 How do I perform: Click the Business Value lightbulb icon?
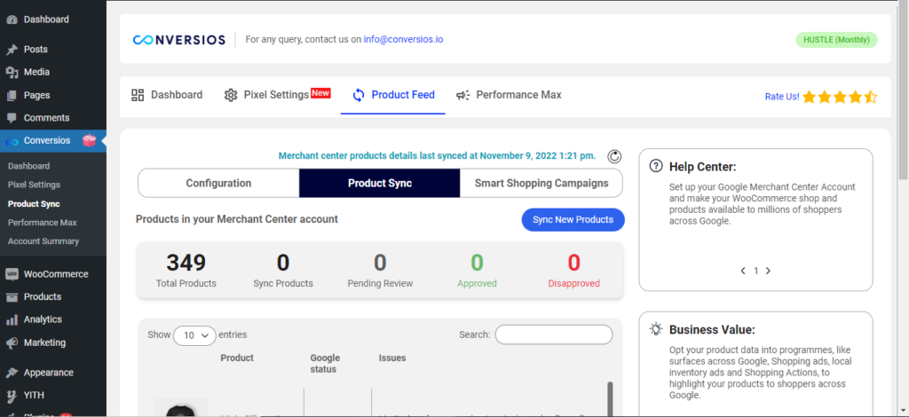(x=656, y=329)
